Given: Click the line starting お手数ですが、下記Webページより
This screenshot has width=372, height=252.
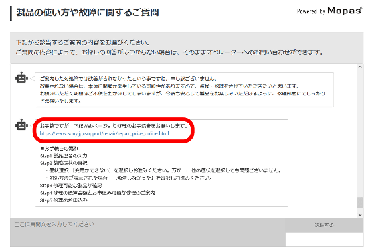Looking at the screenshot, I should 114,126.
